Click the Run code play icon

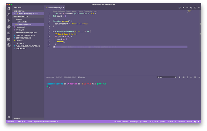click(183, 8)
